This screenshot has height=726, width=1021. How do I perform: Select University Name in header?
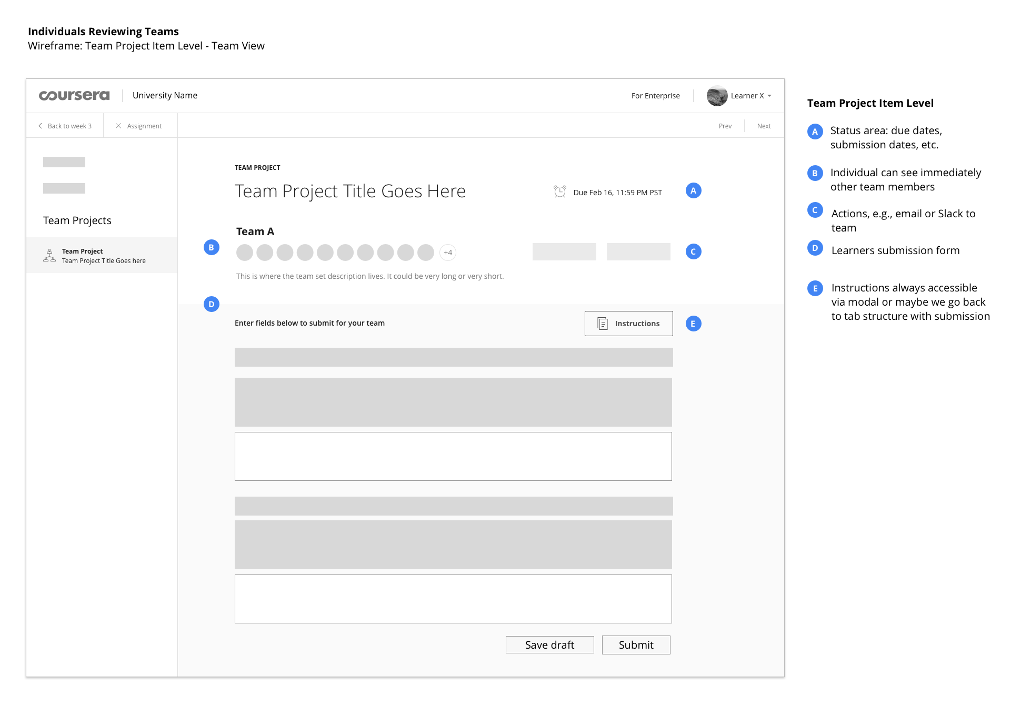165,95
